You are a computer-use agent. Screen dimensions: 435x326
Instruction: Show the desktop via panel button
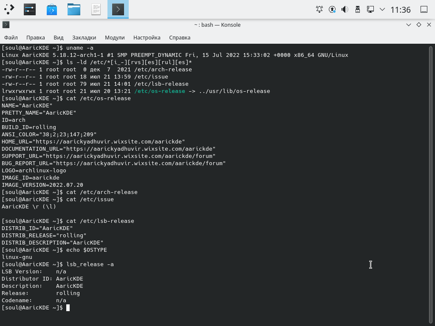pos(424,9)
